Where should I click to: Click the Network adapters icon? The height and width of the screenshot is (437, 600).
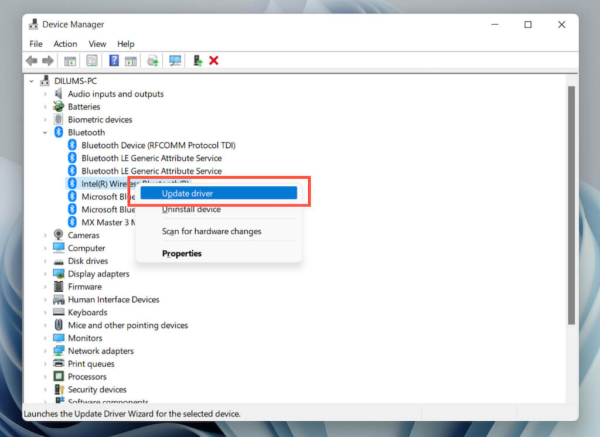[59, 350]
